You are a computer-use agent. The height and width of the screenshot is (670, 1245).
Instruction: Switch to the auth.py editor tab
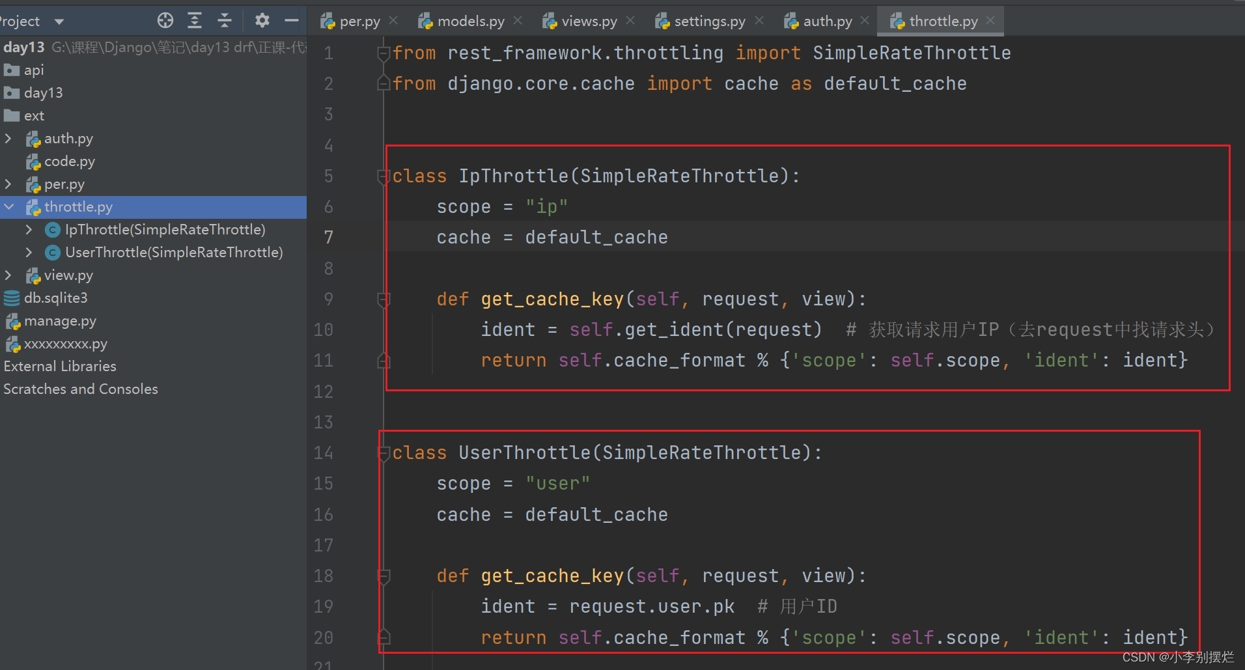828,21
